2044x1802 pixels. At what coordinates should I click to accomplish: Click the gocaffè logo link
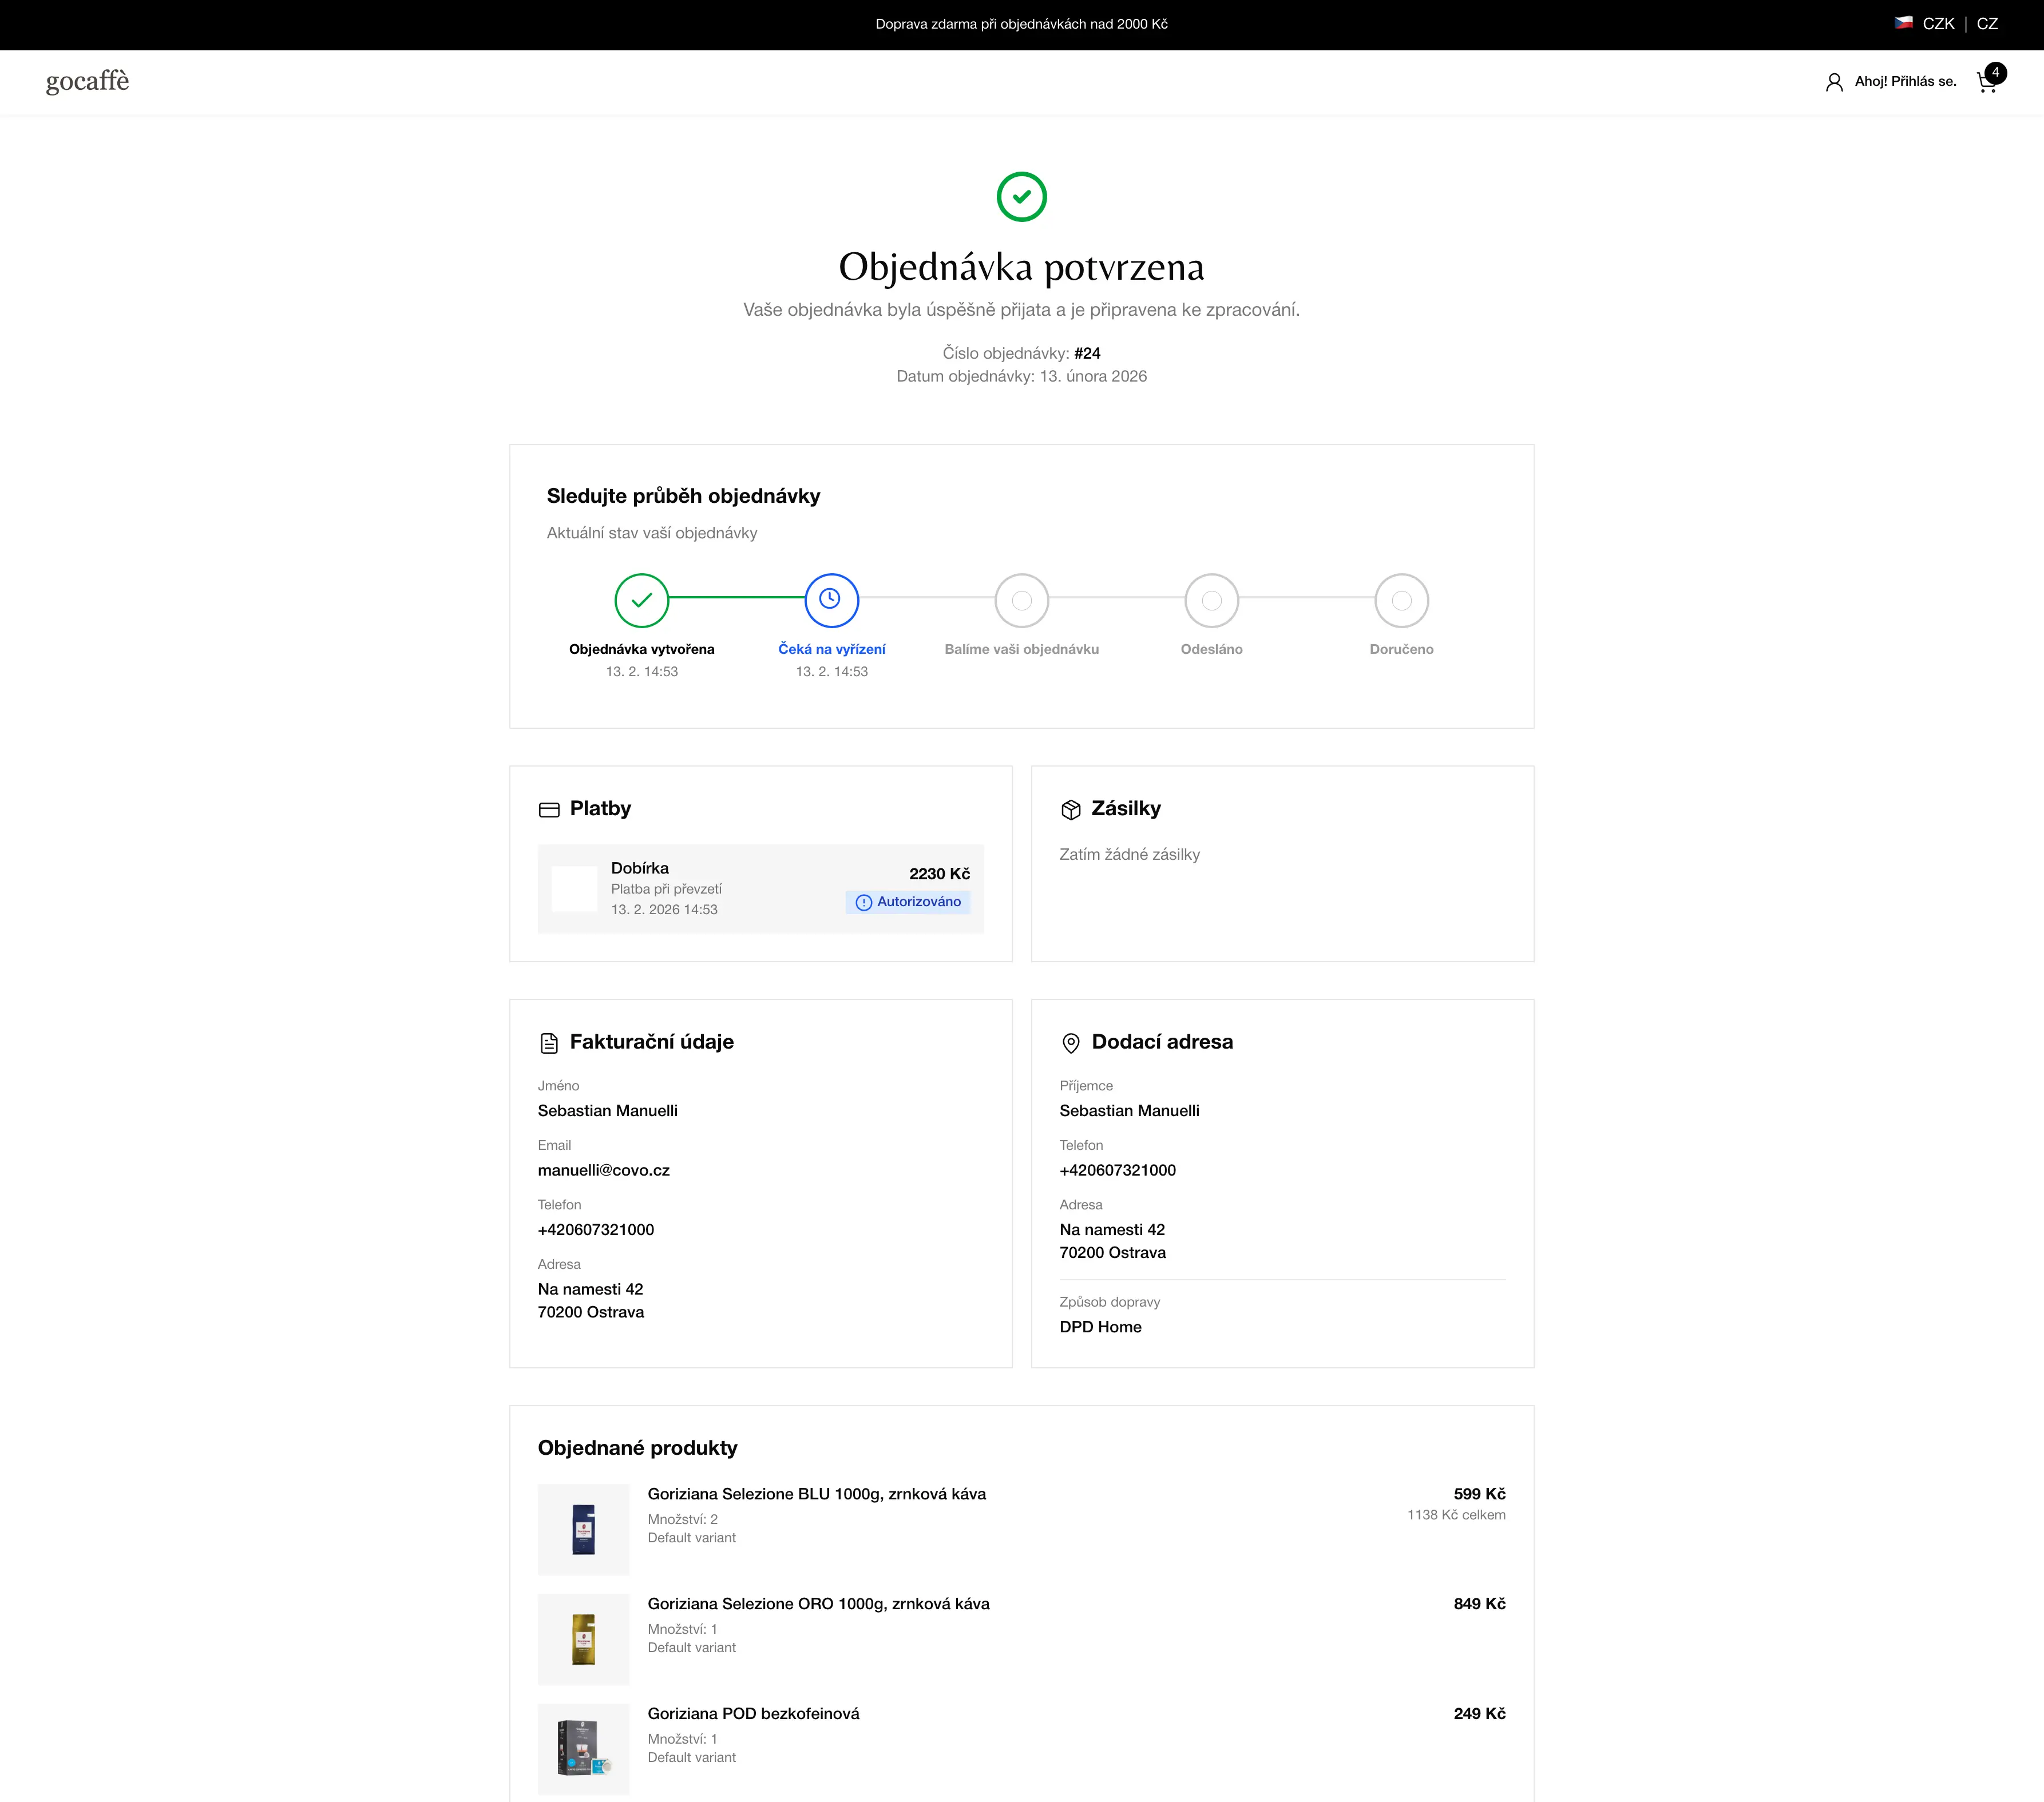tap(88, 81)
